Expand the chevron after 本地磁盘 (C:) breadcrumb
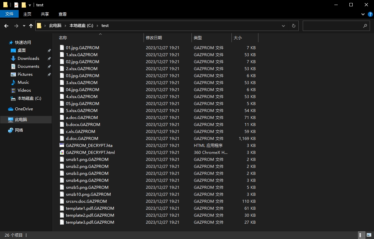Viewport: 374px width, 239px height. pos(97,26)
